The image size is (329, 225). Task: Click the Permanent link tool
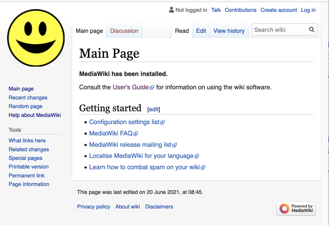tap(27, 175)
